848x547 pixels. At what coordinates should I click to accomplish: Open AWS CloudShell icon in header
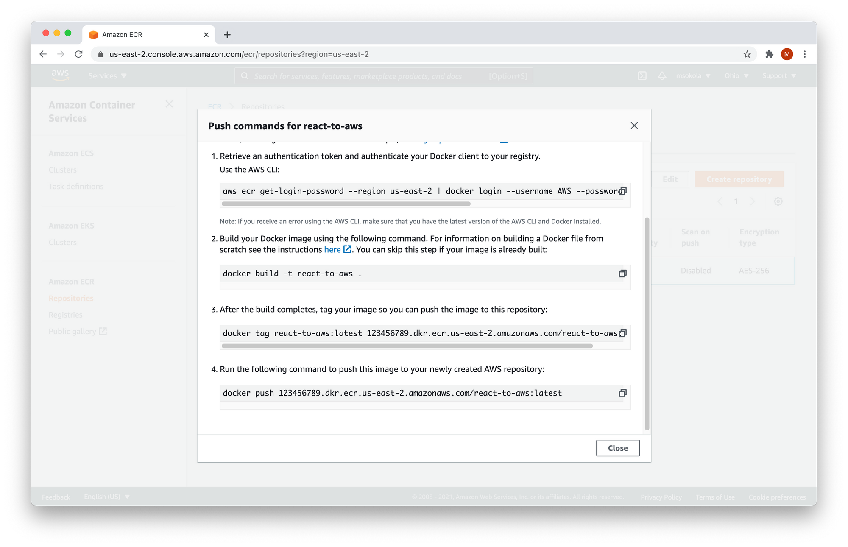(x=642, y=76)
